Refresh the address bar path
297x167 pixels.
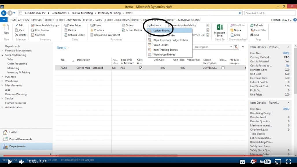click(240, 13)
